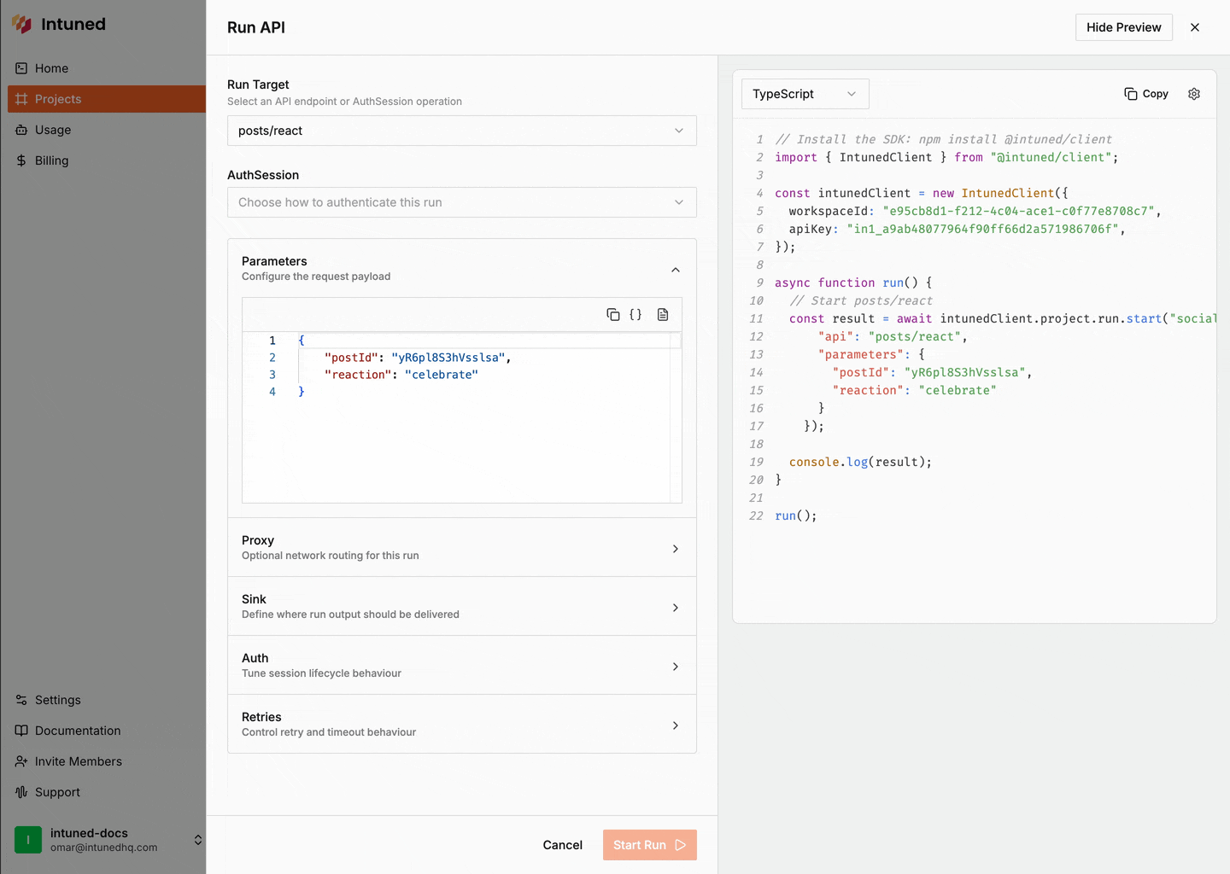The image size is (1230, 874).
Task: Format JSON with curly braces icon
Action: pos(636,314)
